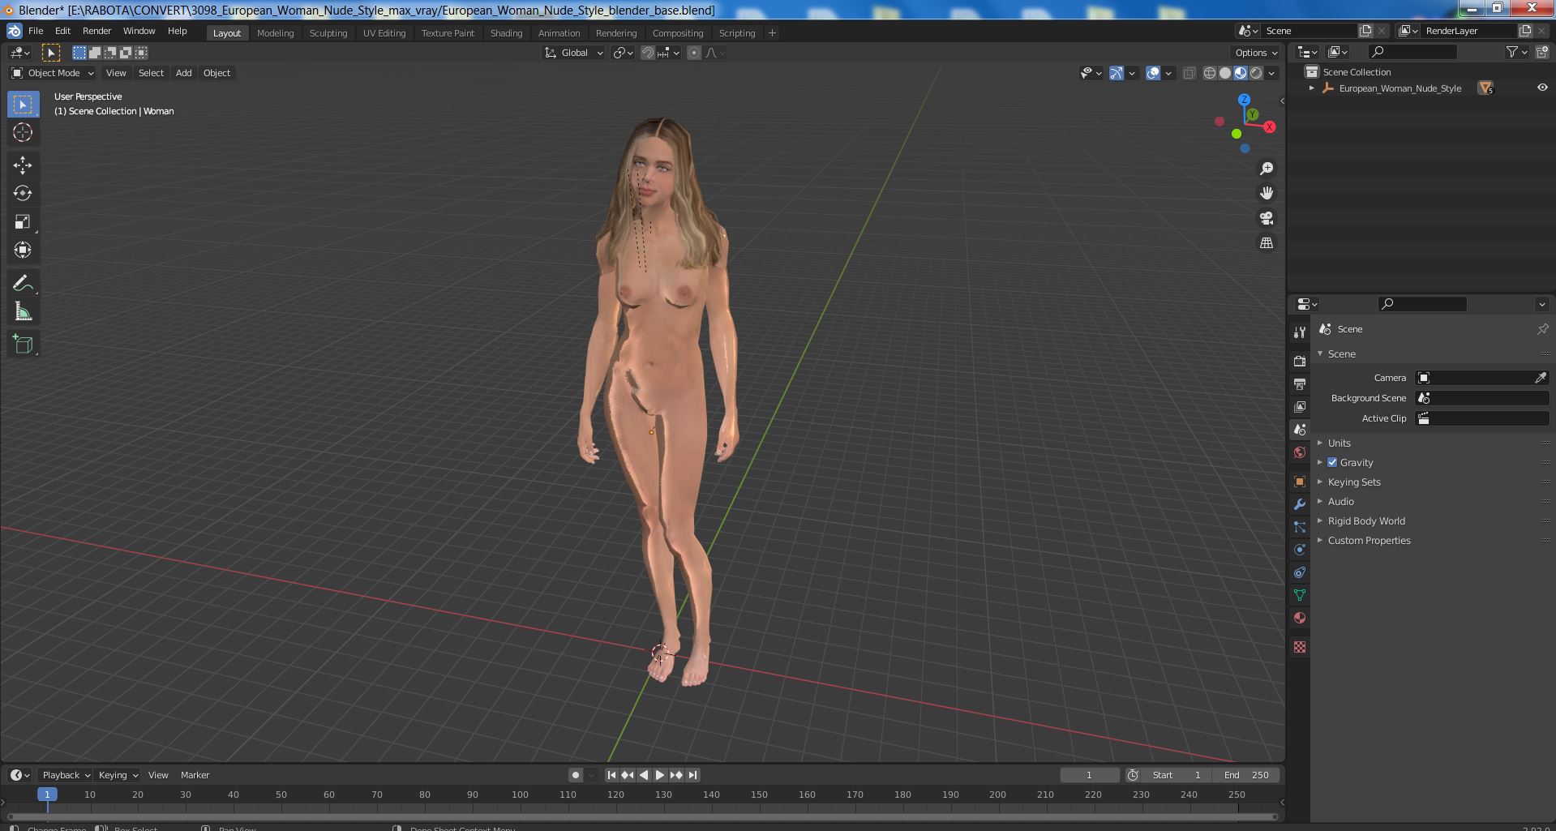Open the viewport Add menu
Image resolution: width=1556 pixels, height=831 pixels.
tap(183, 73)
